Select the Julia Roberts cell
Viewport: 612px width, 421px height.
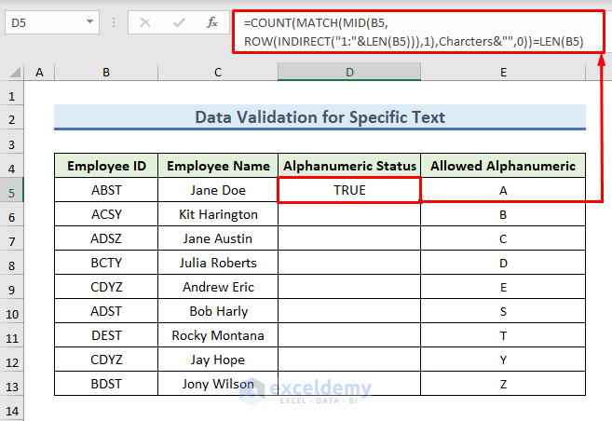pos(218,263)
